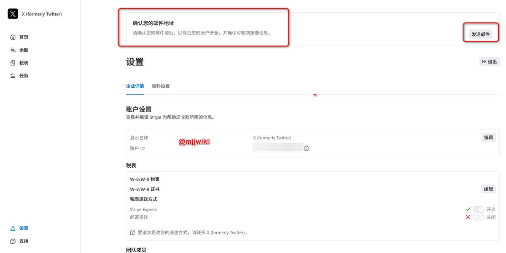Click the 退出 logout button
This screenshot has height=253, width=506.
pyautogui.click(x=489, y=62)
